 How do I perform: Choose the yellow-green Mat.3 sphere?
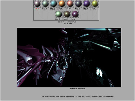(x=95, y=4)
